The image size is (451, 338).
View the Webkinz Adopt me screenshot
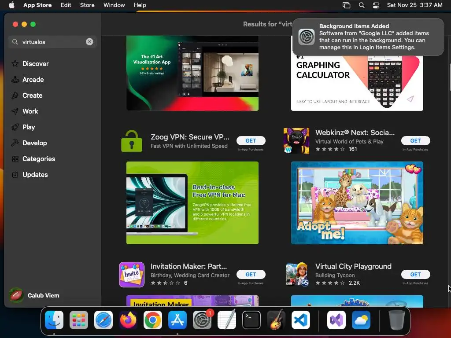357,203
